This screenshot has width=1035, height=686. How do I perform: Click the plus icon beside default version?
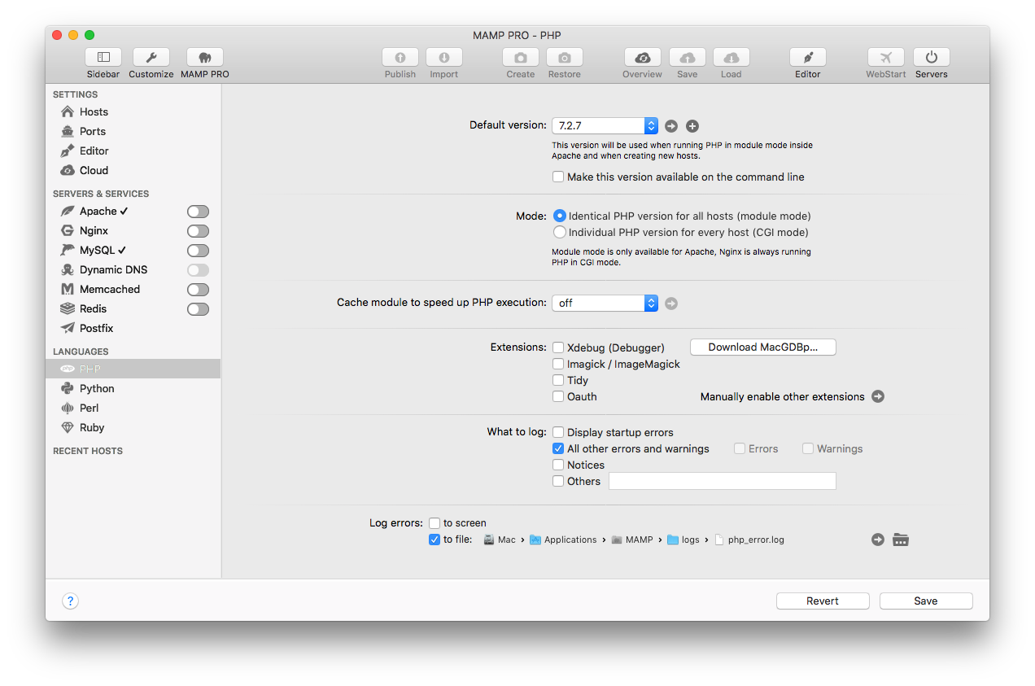pyautogui.click(x=692, y=126)
